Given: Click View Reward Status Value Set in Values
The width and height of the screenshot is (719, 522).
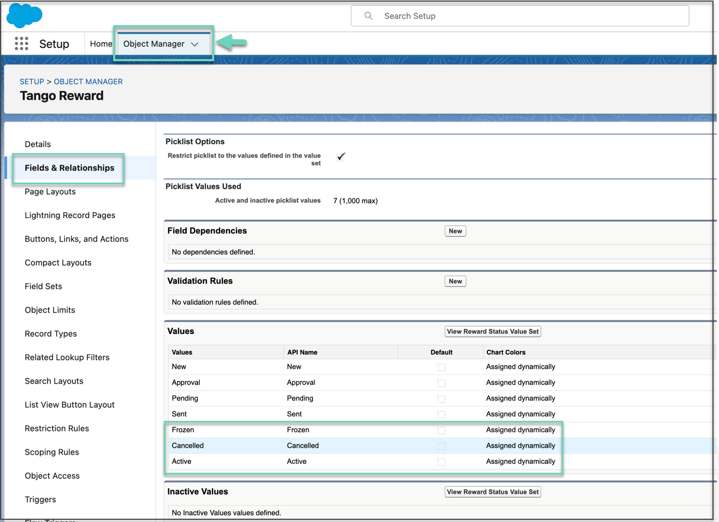Looking at the screenshot, I should point(493,332).
